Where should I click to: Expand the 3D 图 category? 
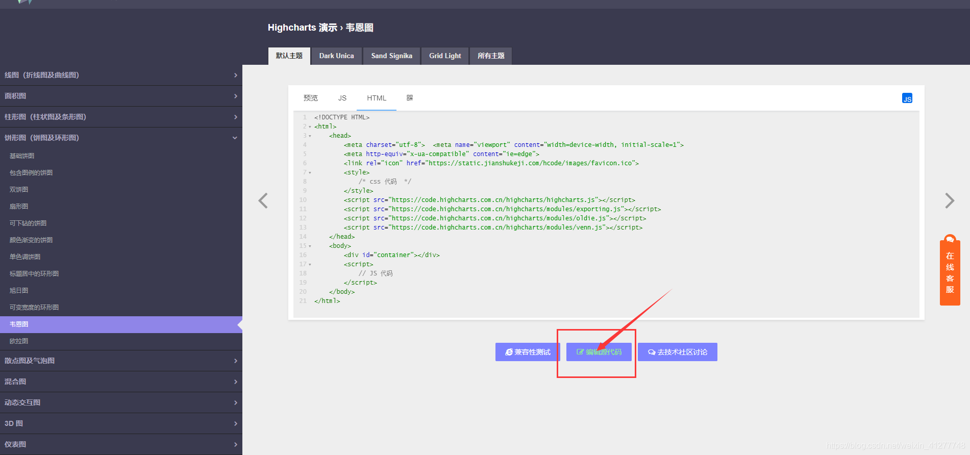coord(121,423)
